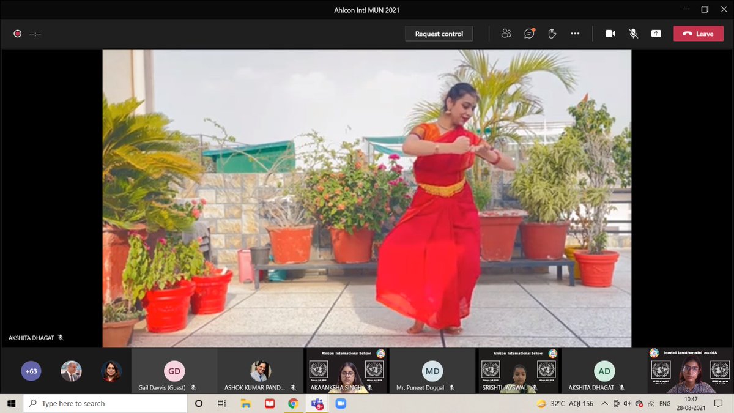
Task: Select the ASHOK KUMAR PAND... participant tile
Action: (261, 371)
